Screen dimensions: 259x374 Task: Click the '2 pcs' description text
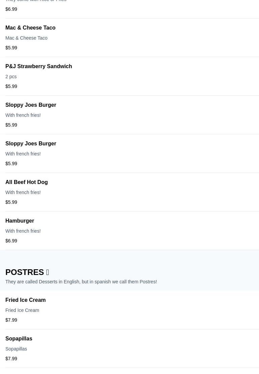pos(11,77)
